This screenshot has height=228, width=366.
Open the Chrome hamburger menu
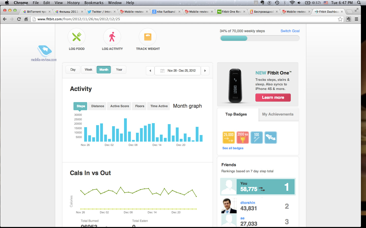pos(356,19)
